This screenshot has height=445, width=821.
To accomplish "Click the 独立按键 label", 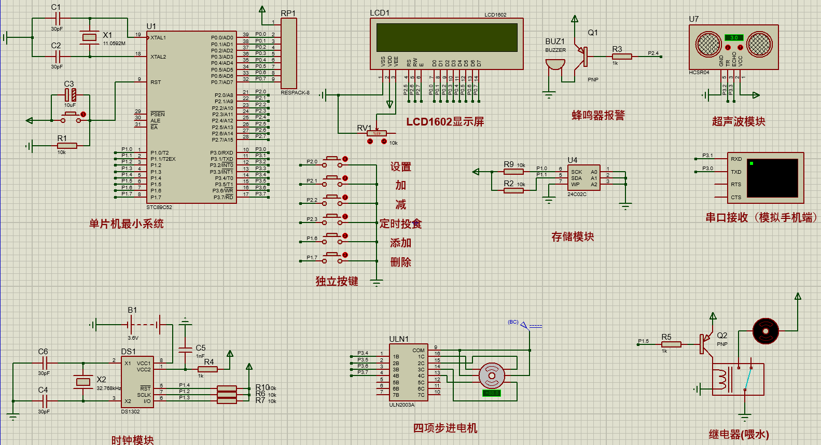I will 337,281.
